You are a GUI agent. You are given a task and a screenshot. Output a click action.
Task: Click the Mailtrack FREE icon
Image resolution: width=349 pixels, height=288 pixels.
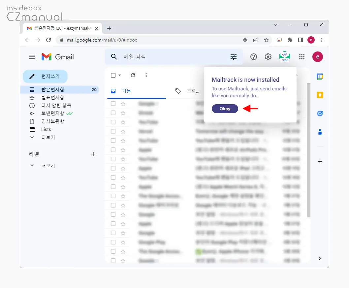(285, 56)
